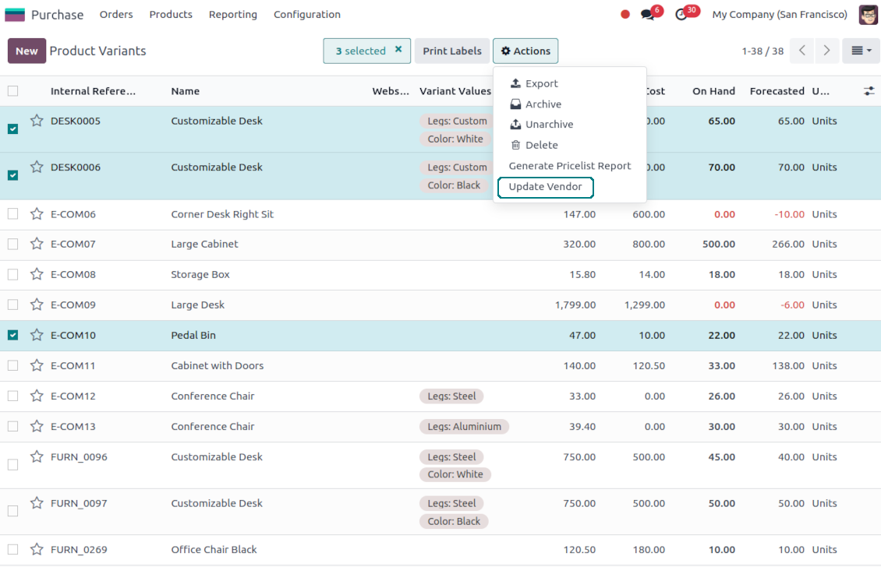Open the Actions dropdown button
The width and height of the screenshot is (881, 567).
(x=525, y=51)
